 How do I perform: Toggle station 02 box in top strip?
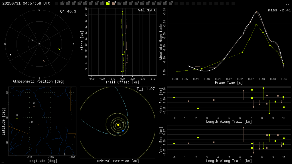click(x=68, y=3)
